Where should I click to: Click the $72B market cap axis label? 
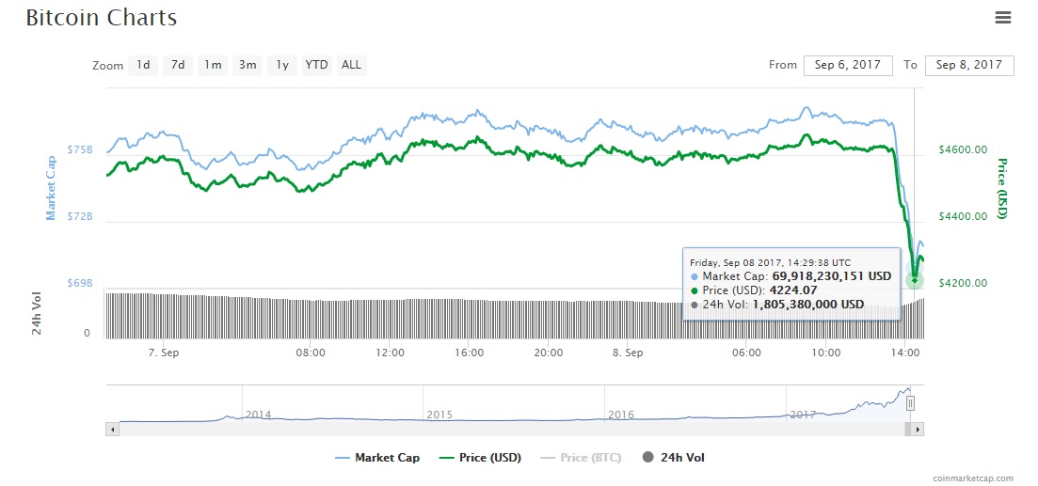(x=80, y=216)
